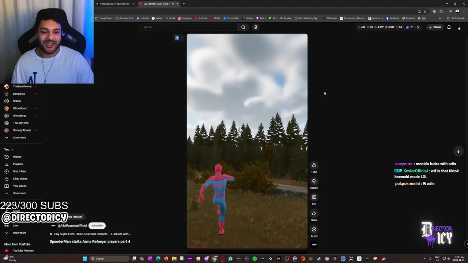Screen dimensions: 468x263
Task: Mute the Spooderman tab audio
Action: point(173,4)
